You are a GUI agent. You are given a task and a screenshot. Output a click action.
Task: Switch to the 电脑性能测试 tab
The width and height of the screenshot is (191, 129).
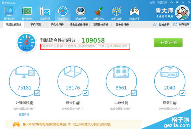point(14,25)
